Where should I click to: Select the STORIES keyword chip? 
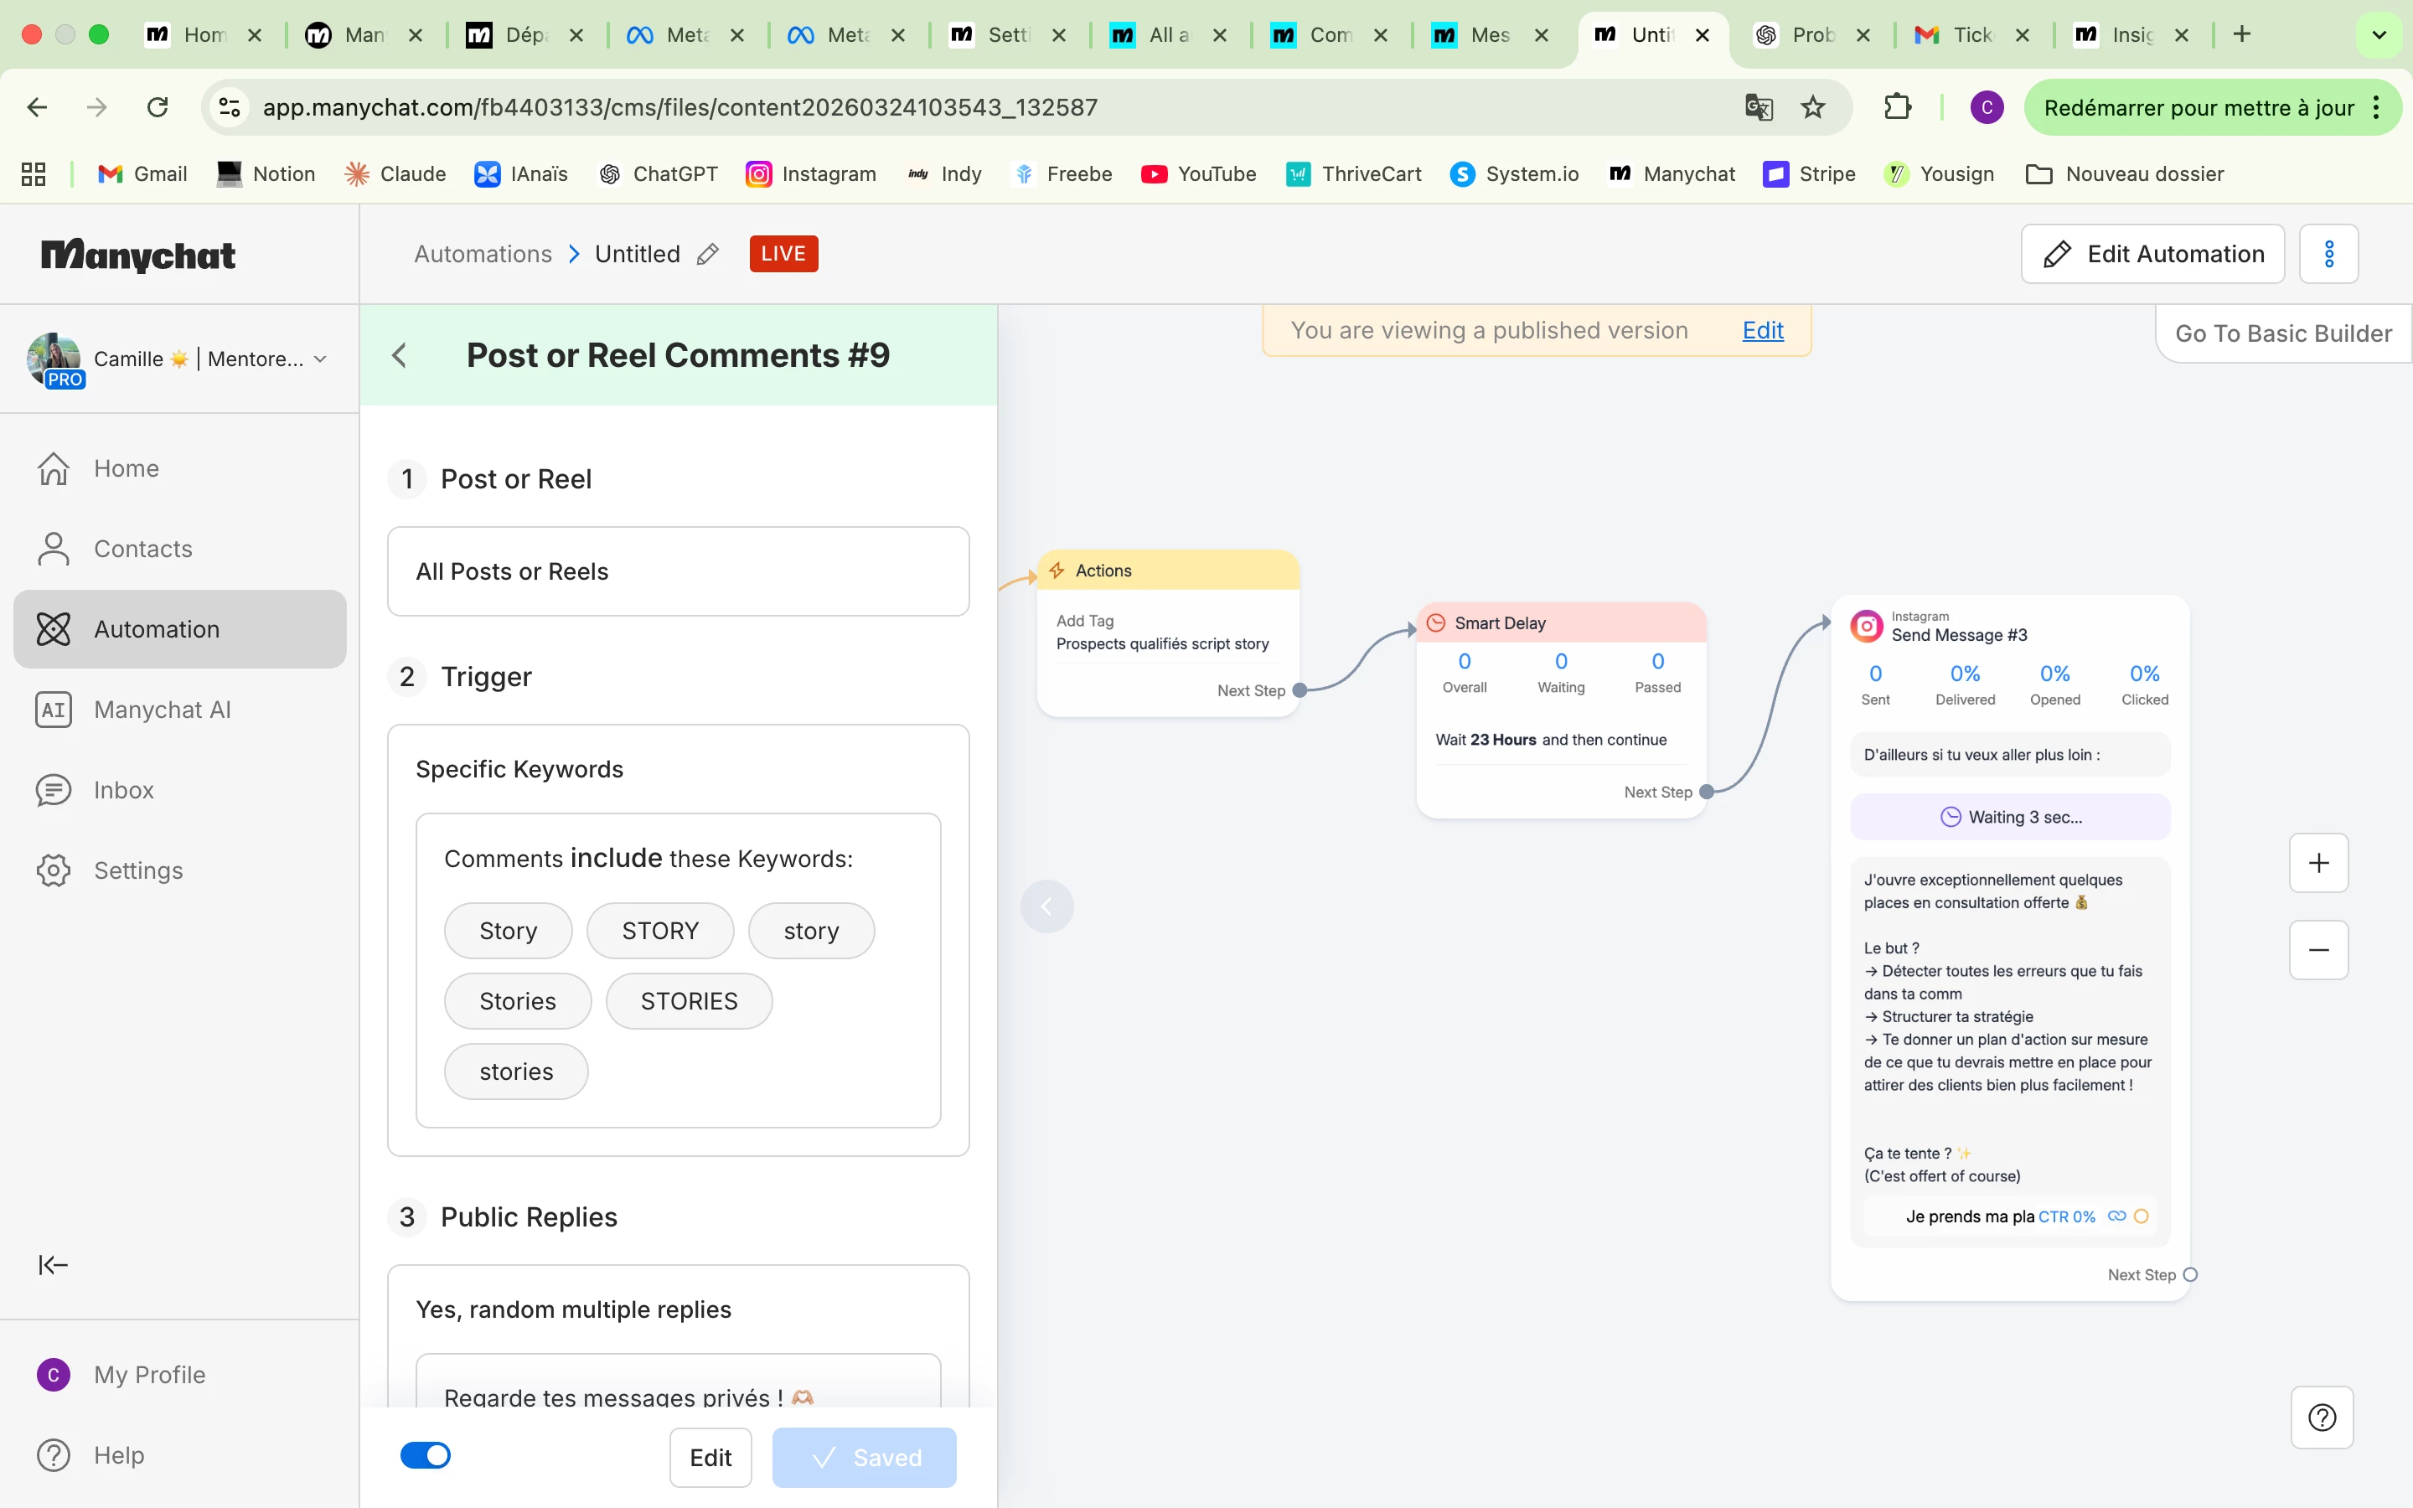coord(688,1000)
